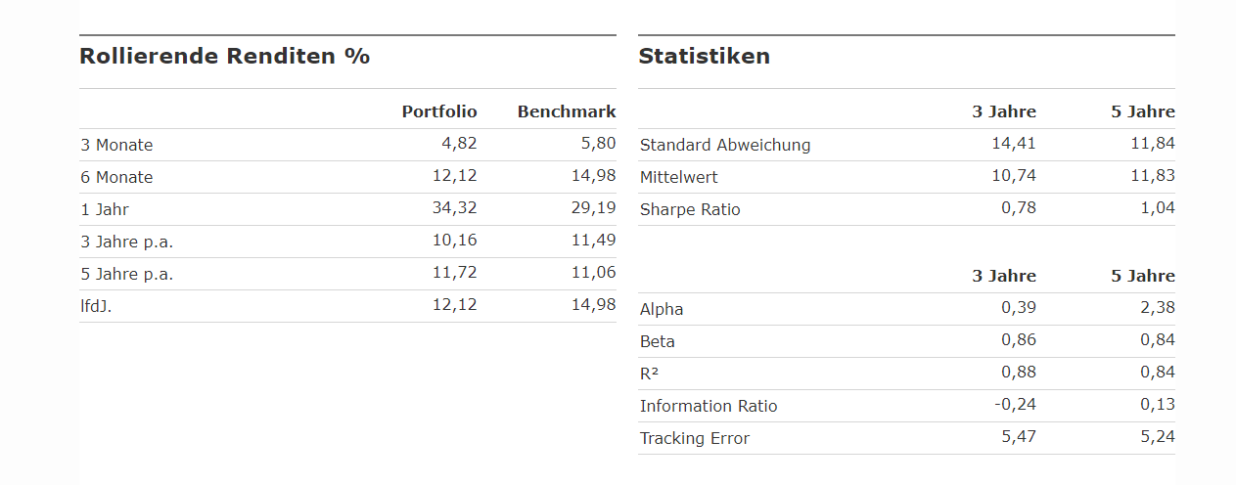Image resolution: width=1236 pixels, height=485 pixels.
Task: Select the Beta row label
Action: tap(657, 341)
